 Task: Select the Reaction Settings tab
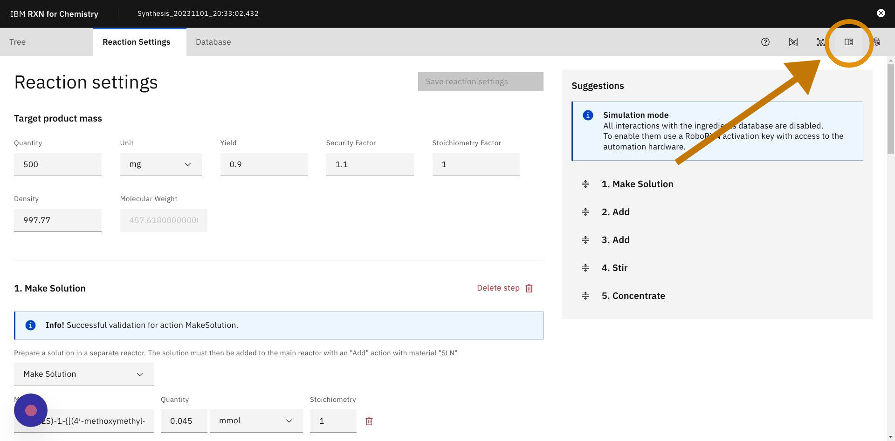[x=140, y=42]
